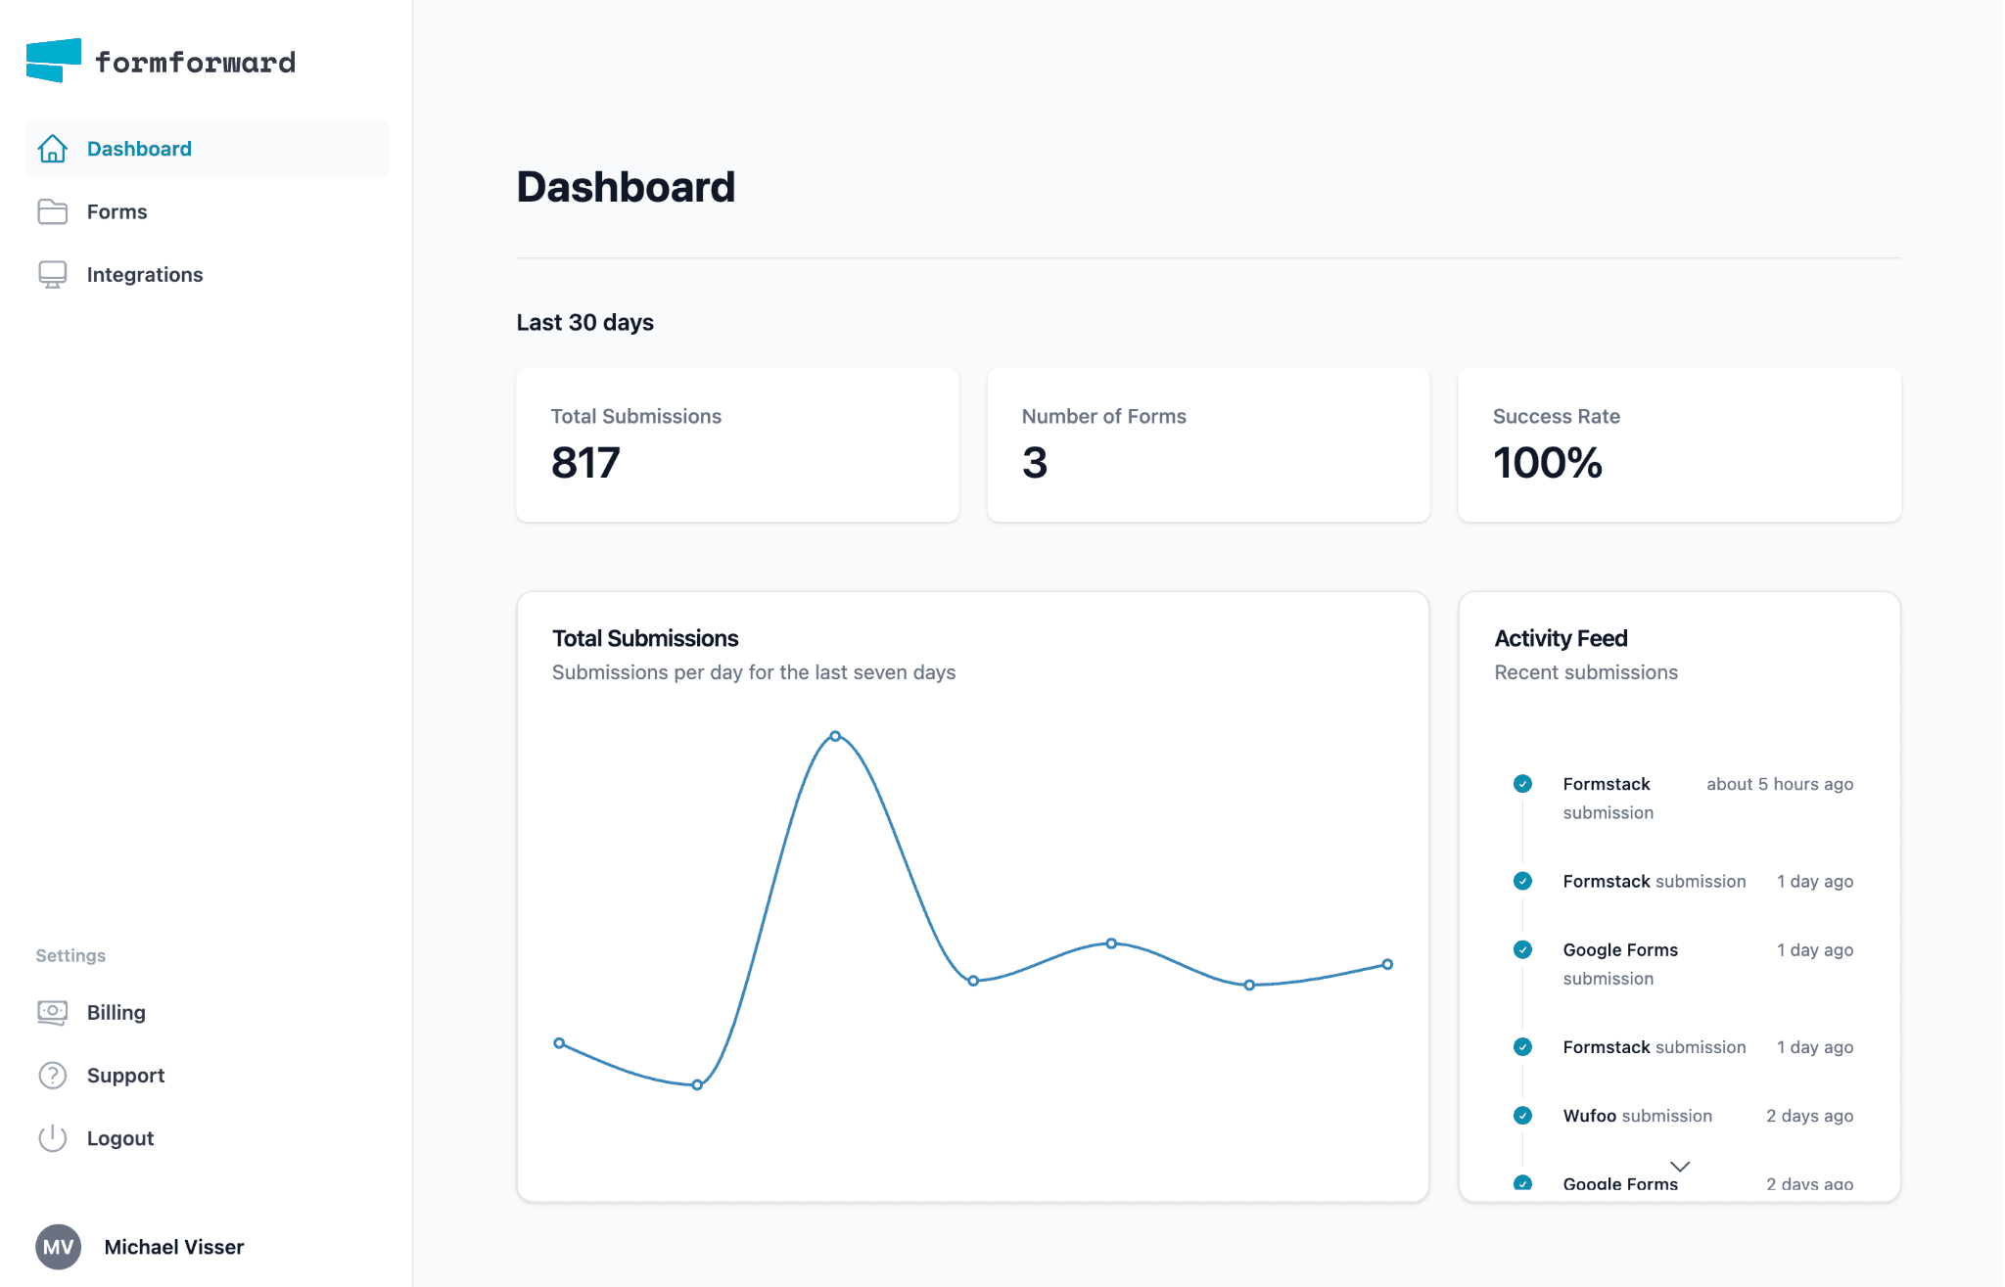Click check icon beside Wufoo submission
This screenshot has height=1287, width=2005.
(x=1523, y=1116)
